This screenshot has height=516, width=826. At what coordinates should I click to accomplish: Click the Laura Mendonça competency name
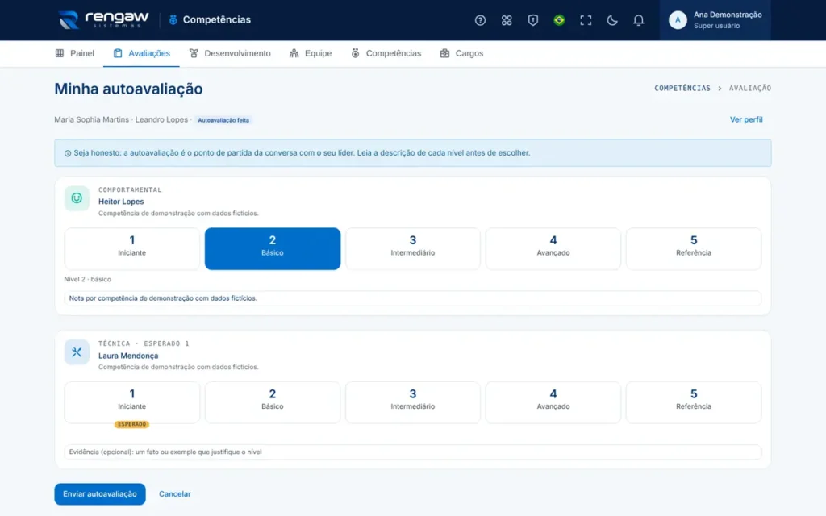coord(128,356)
